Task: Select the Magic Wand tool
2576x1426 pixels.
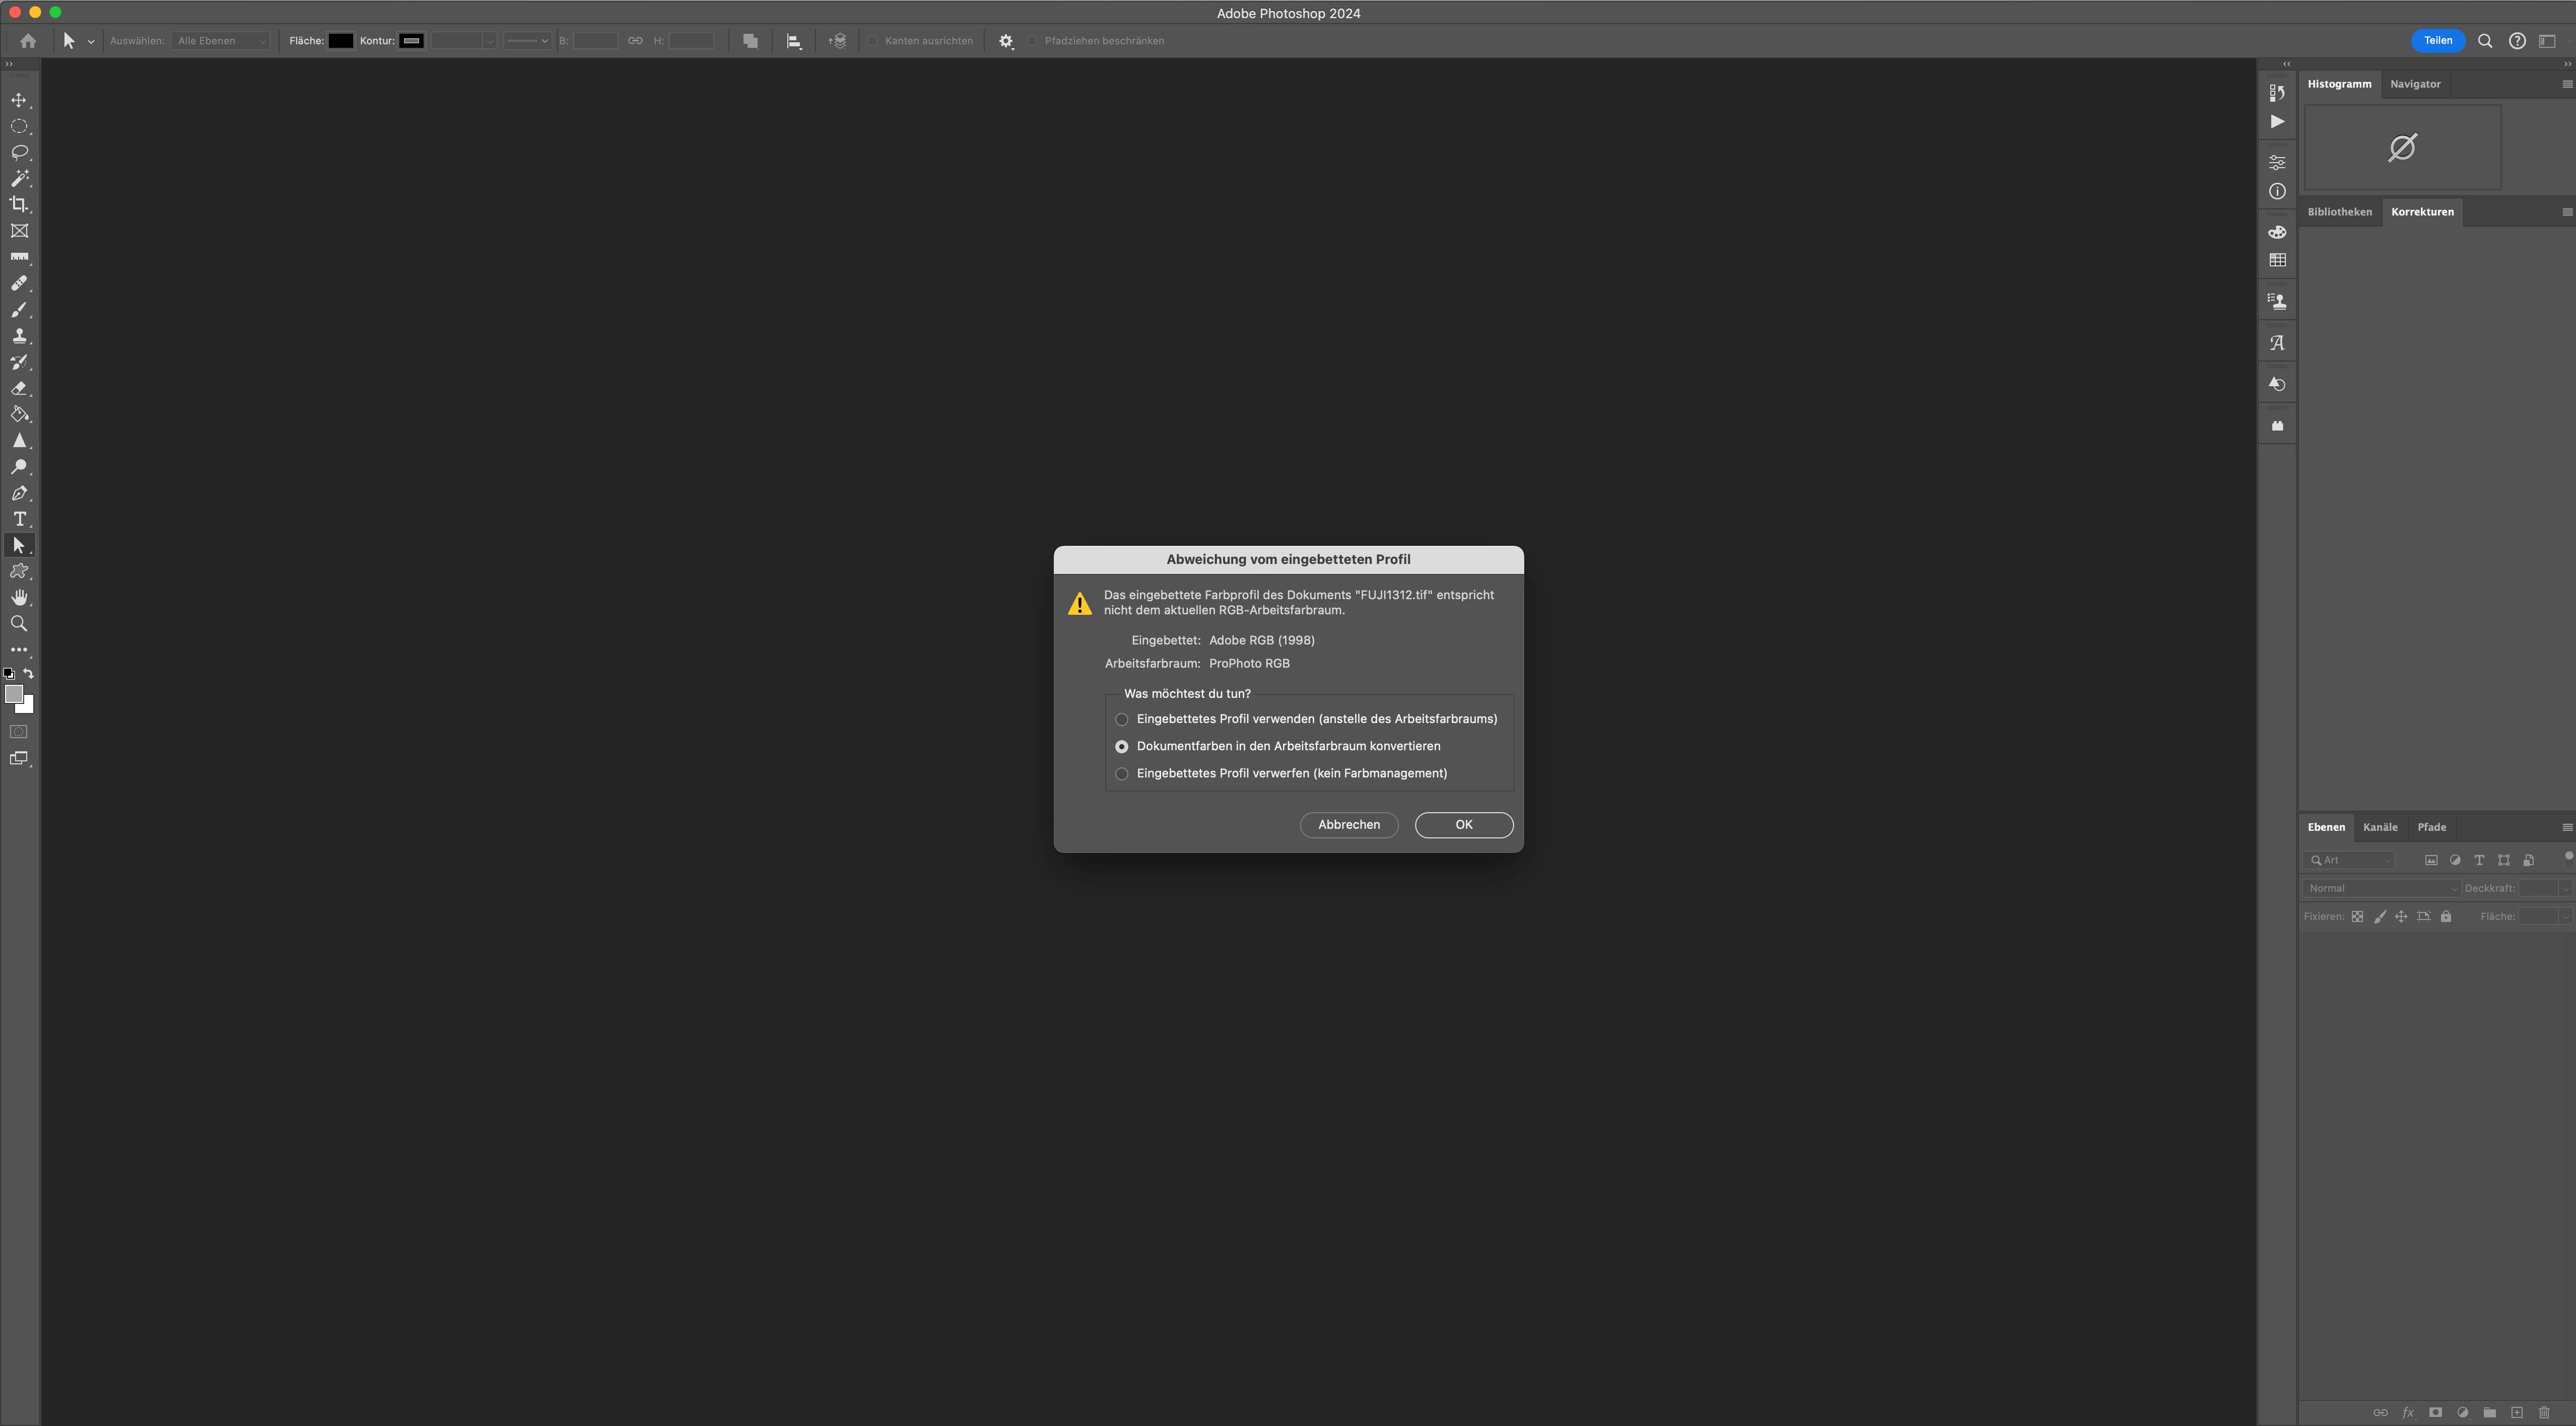Action: (x=19, y=179)
